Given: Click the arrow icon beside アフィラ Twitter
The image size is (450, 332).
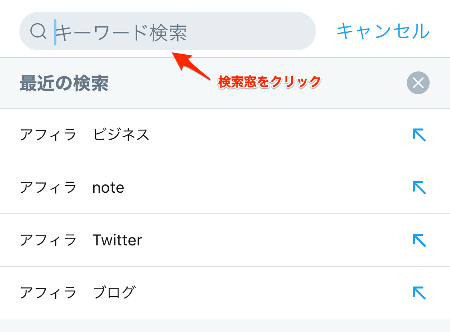Looking at the screenshot, I should point(419,240).
